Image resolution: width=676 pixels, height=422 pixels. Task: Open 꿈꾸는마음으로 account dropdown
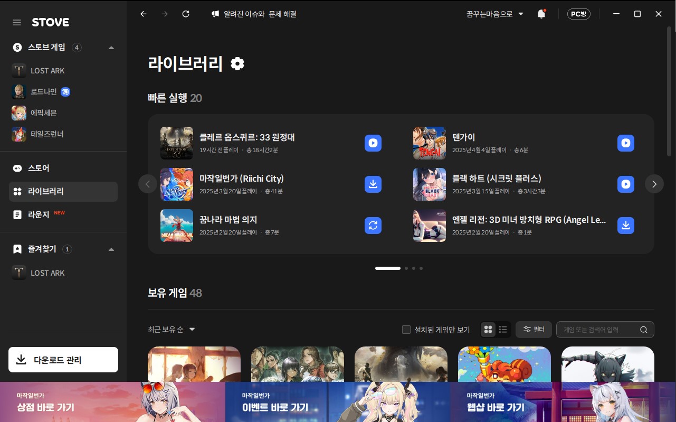click(x=495, y=14)
